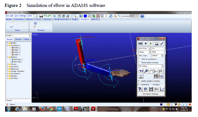The height and width of the screenshot is (117, 198).
Task: Expand the Bodies tree folder
Action: 7,43
